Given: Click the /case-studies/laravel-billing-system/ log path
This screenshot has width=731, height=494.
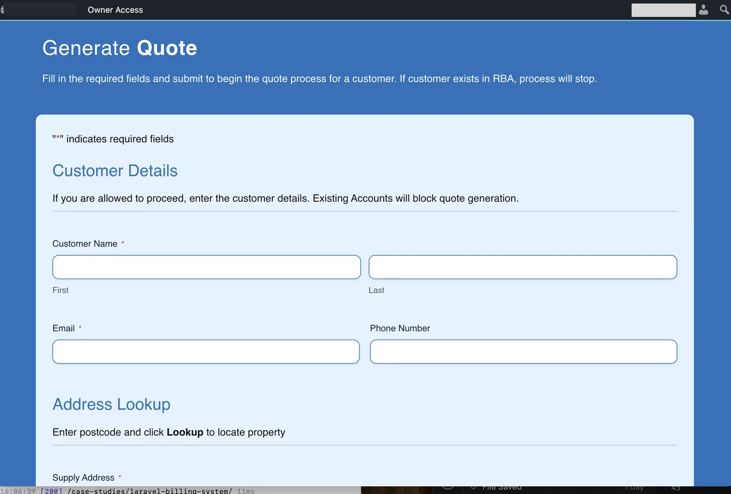Looking at the screenshot, I should coord(150,491).
